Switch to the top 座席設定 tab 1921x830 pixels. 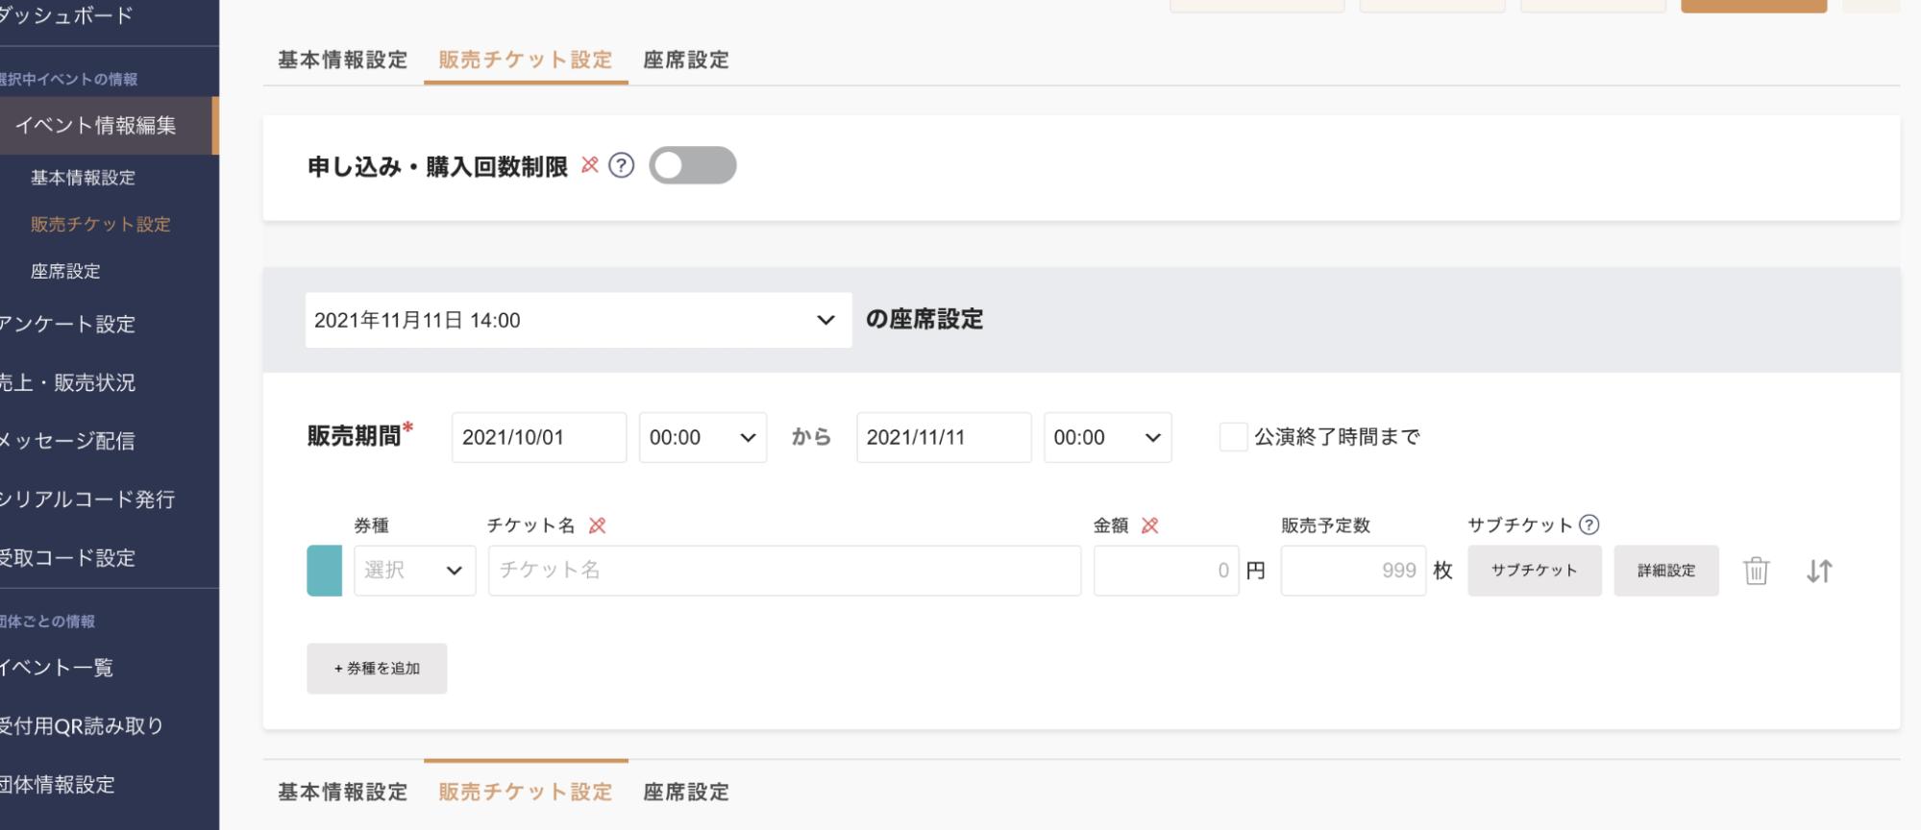pyautogui.click(x=686, y=60)
